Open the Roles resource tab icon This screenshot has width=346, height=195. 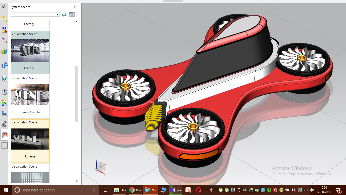4,124
